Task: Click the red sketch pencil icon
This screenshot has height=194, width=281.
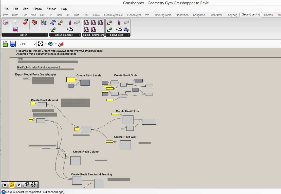Action: coord(61,44)
